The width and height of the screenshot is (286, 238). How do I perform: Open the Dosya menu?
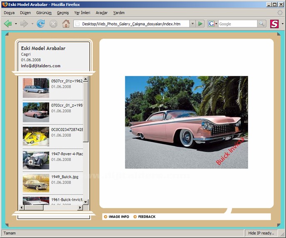pyautogui.click(x=9, y=13)
